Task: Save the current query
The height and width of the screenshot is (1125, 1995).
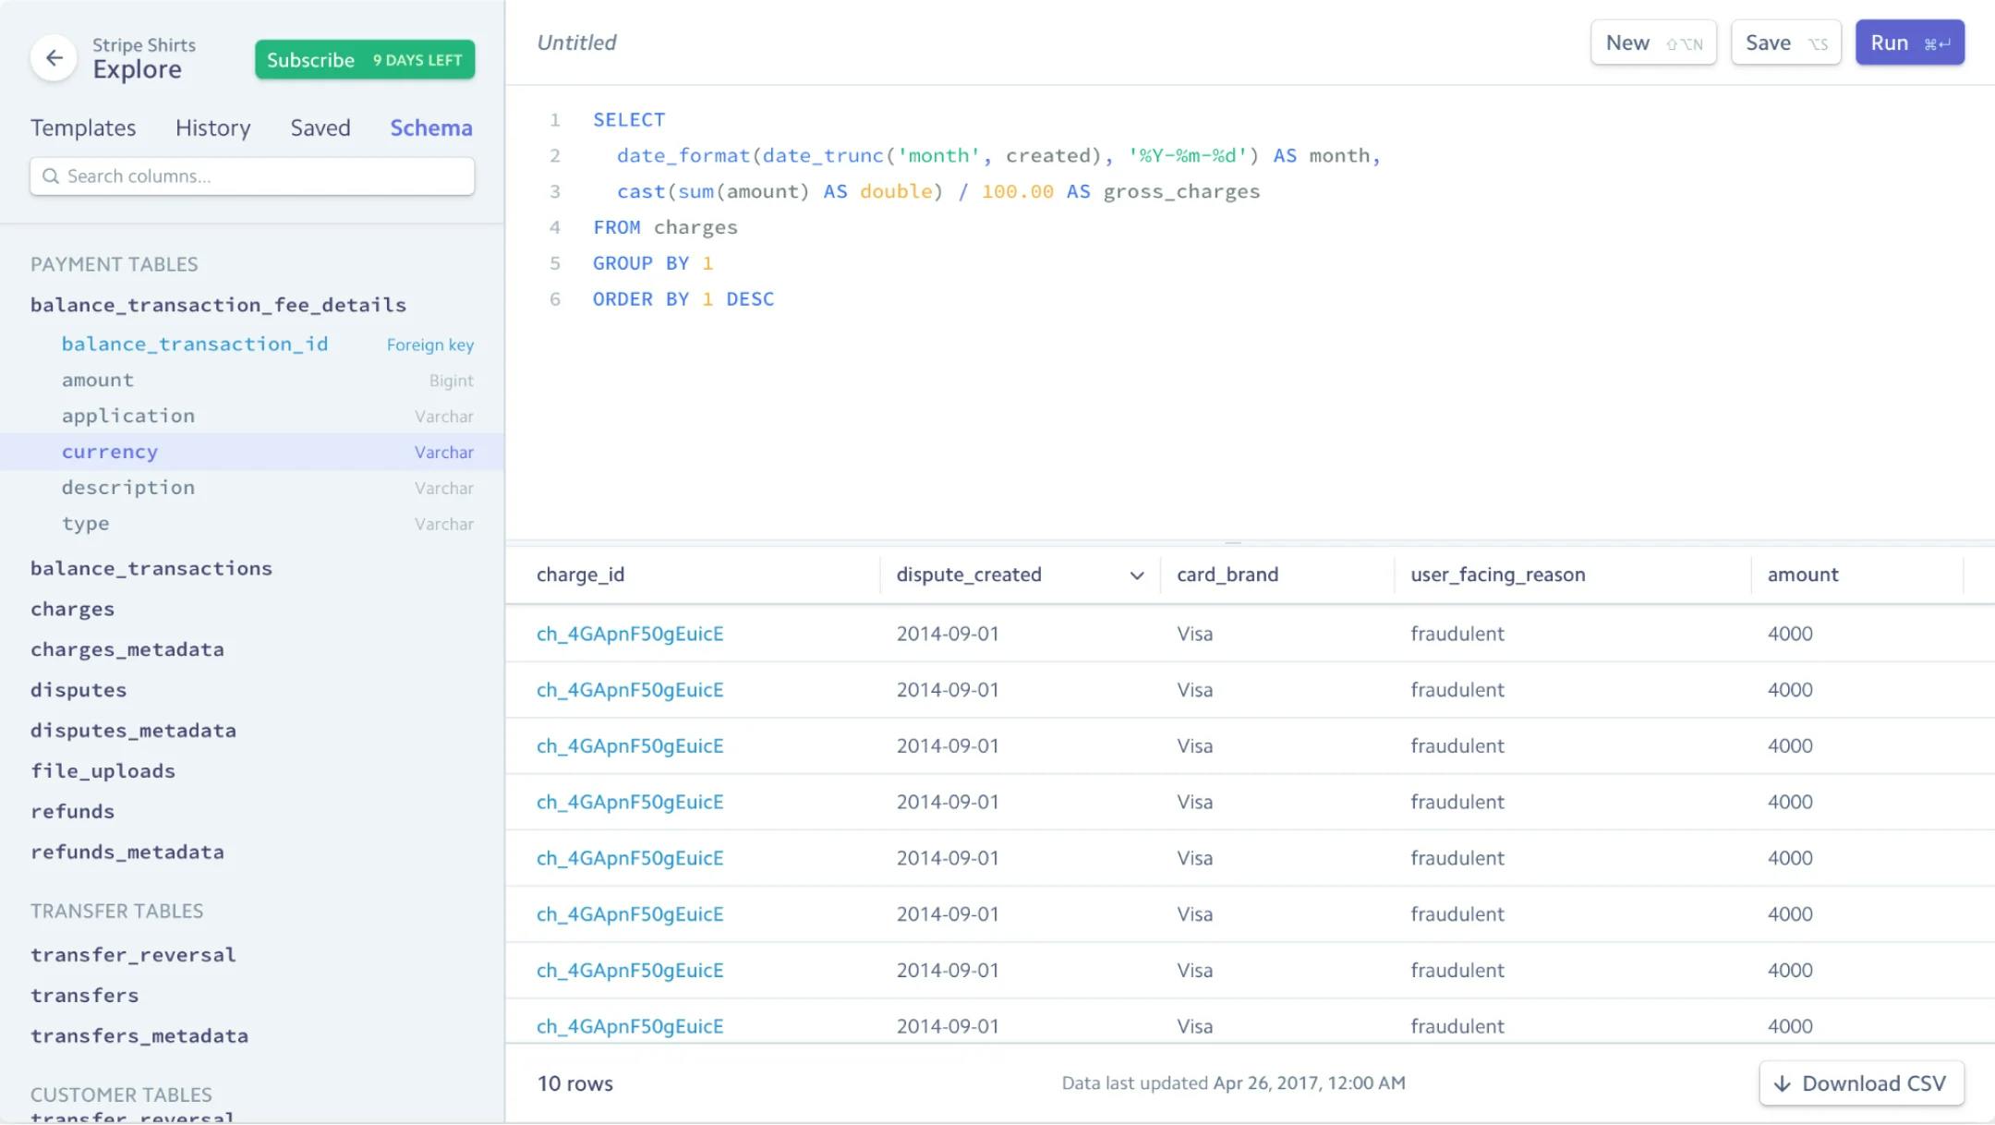Action: point(1784,43)
